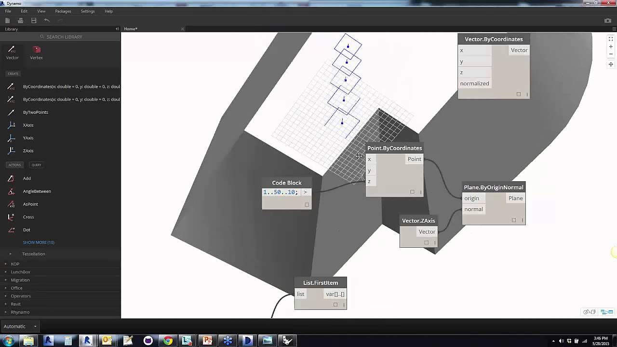The image size is (617, 347).
Task: Select the Vertex category icon
Action: pos(36,50)
